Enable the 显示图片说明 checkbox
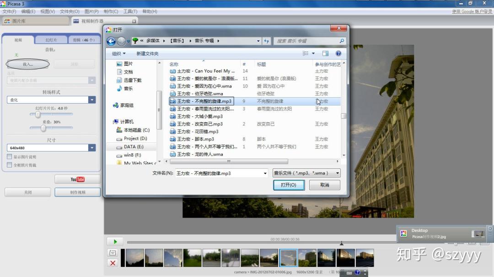Image resolution: width=494 pixels, height=277 pixels. click(x=9, y=156)
